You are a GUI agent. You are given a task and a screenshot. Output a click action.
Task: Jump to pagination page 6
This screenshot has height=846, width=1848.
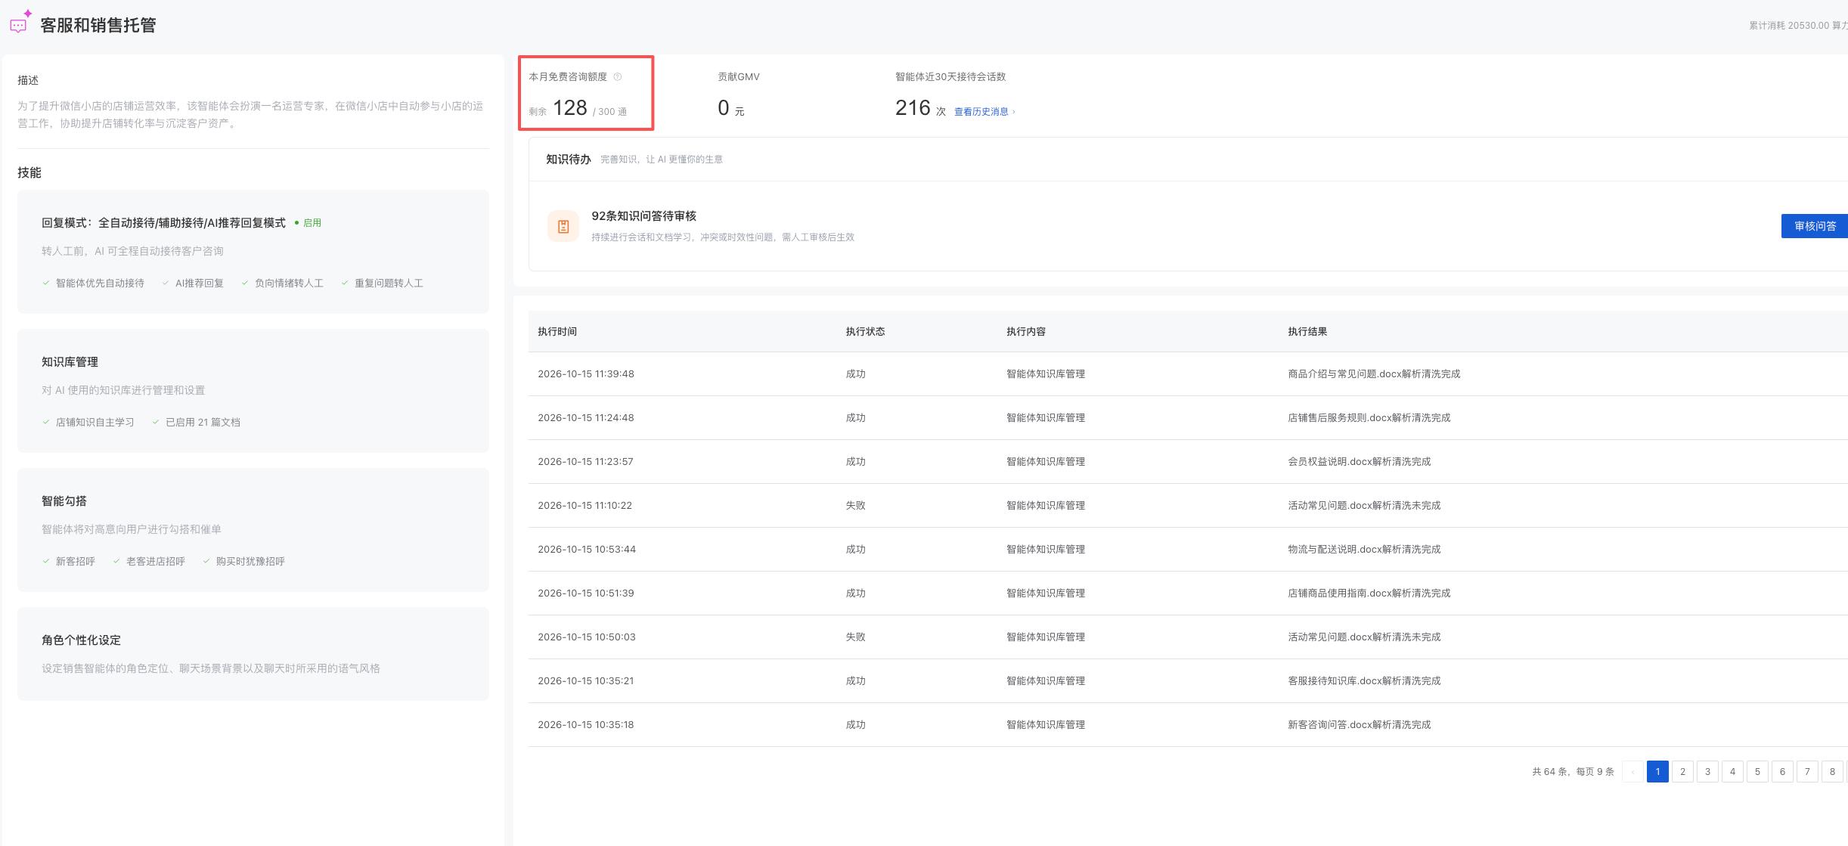[x=1782, y=771]
